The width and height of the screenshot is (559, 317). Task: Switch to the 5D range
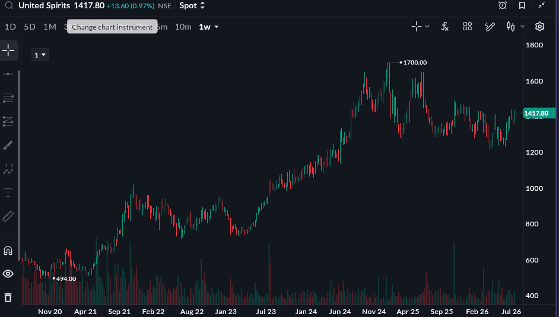[30, 27]
